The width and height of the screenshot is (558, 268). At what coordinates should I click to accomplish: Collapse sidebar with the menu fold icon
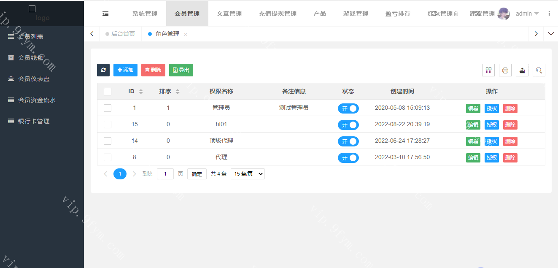point(105,14)
